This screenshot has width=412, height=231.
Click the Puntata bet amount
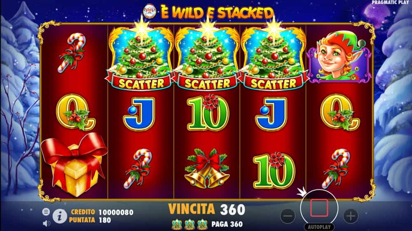point(105,220)
